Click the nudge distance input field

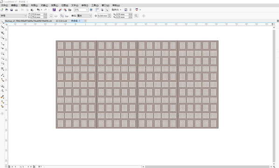tap(103, 16)
